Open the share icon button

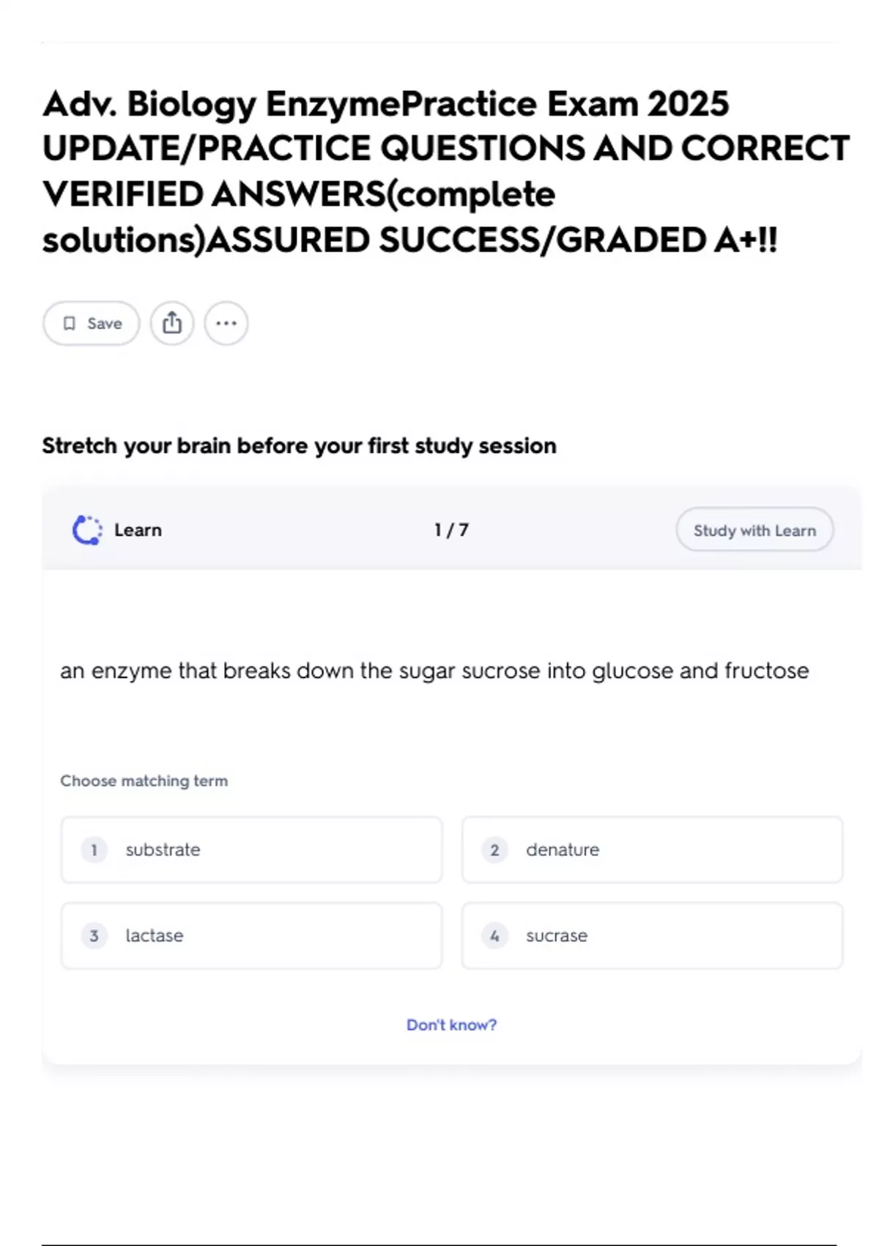[x=172, y=323]
